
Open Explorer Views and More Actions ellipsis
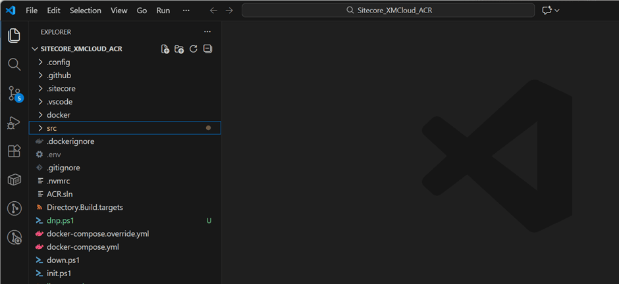[207, 32]
